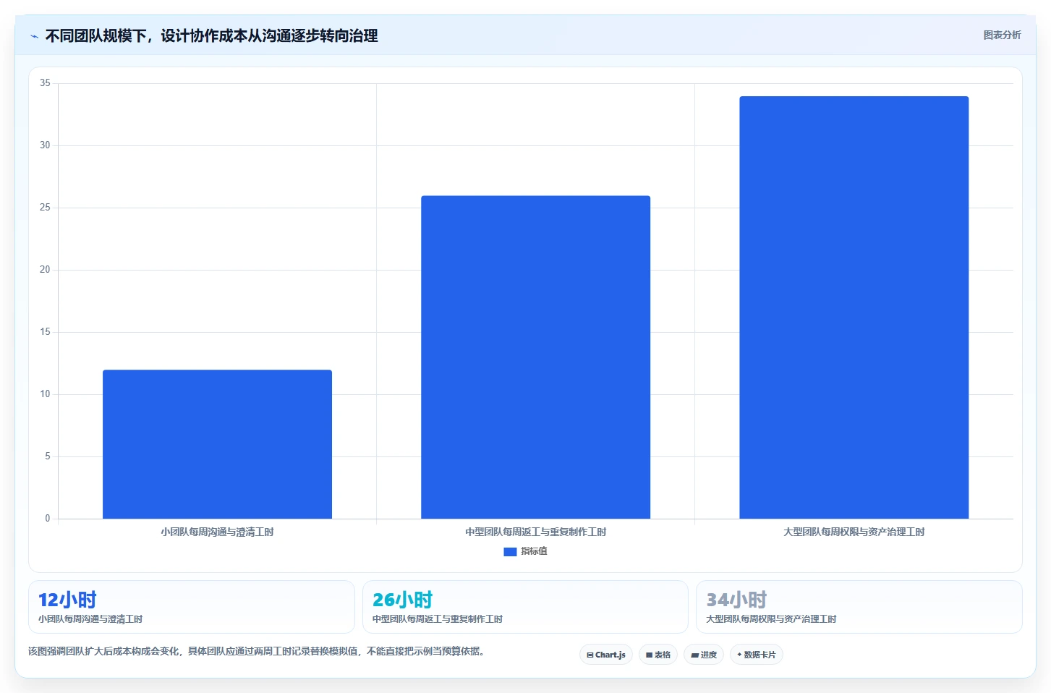Open the 34小时 data card
This screenshot has height=693, width=1051.
(859, 607)
